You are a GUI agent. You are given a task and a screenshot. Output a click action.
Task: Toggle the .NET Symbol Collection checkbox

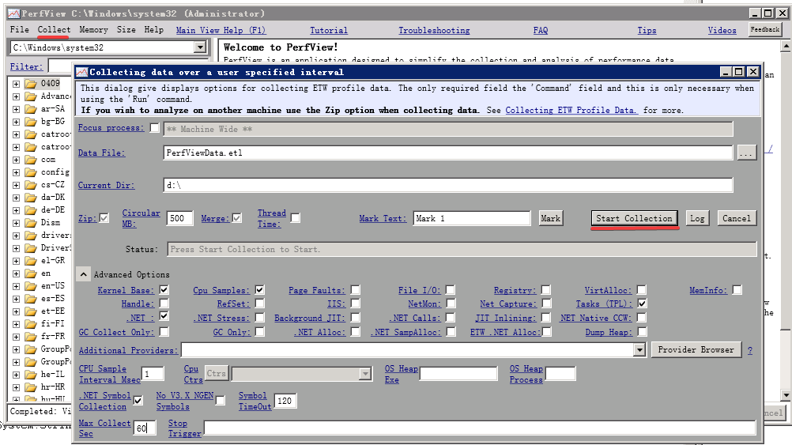[138, 401]
